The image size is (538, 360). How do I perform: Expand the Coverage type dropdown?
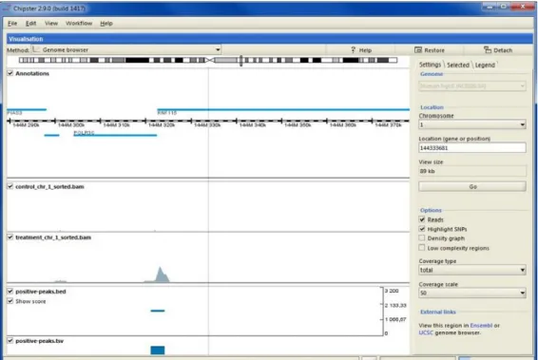click(x=472, y=270)
